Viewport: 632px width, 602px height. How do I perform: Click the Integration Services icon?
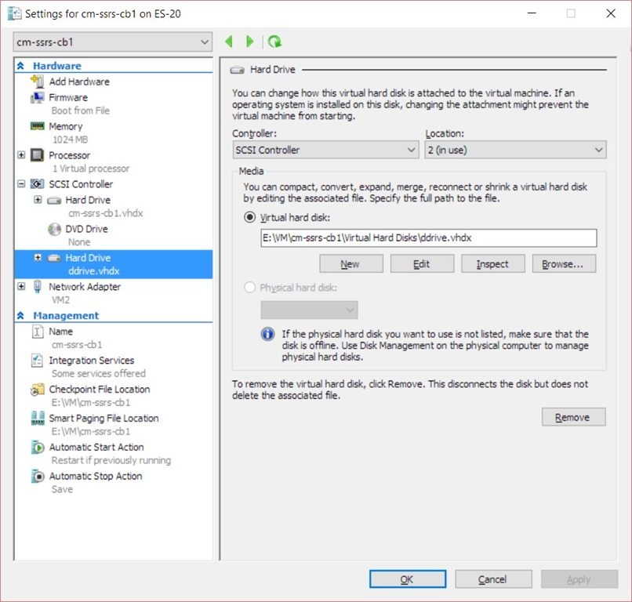pyautogui.click(x=37, y=361)
